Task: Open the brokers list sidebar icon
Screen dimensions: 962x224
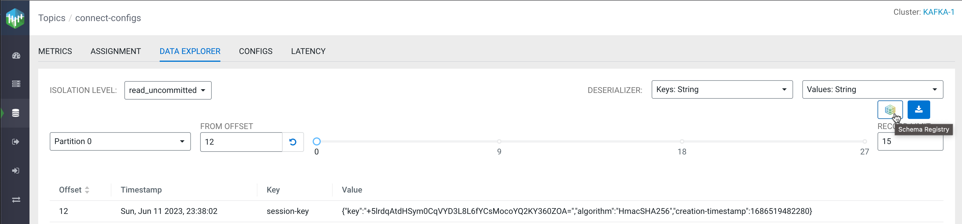Action: pos(16,84)
